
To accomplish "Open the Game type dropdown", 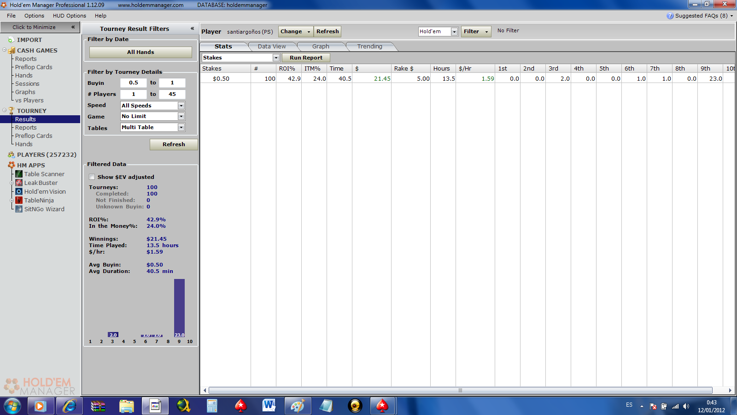I will [181, 117].
